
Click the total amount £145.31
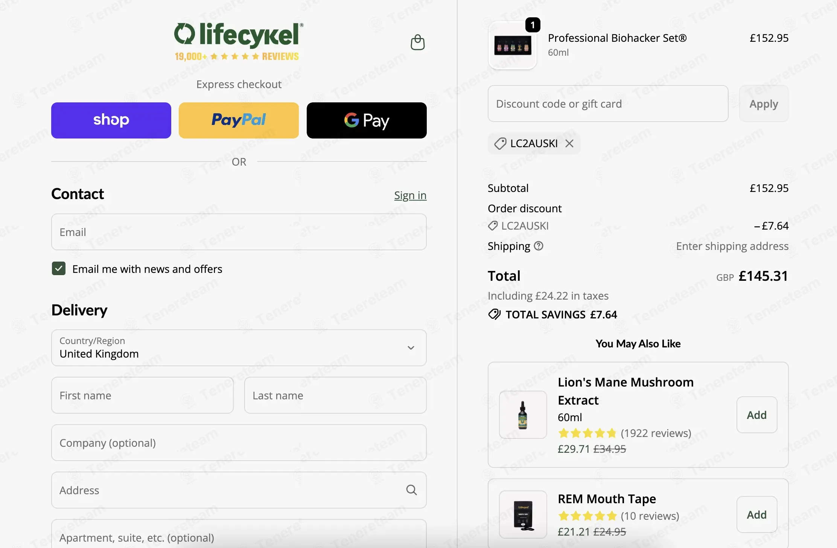[763, 276]
